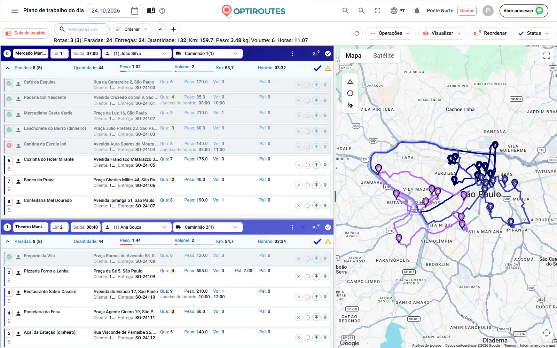Select the circle drawing tool on map
This screenshot has height=348, width=557.
click(350, 93)
